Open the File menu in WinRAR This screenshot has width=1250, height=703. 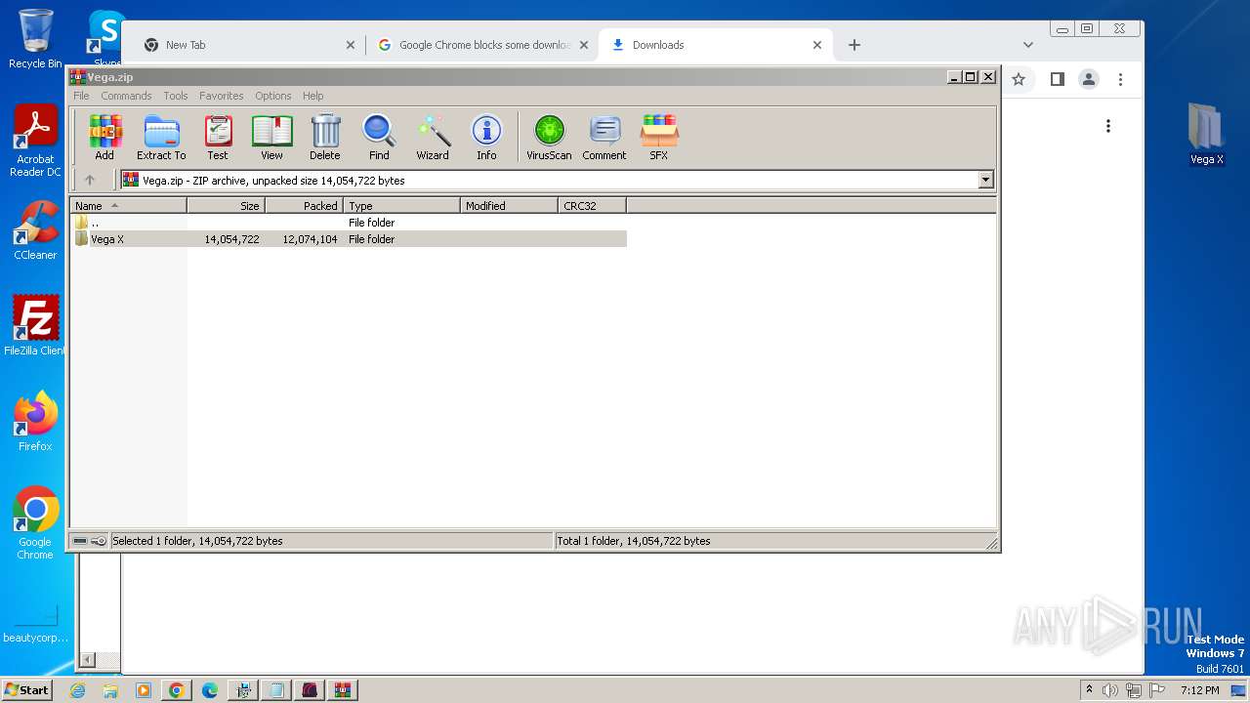[81, 96]
